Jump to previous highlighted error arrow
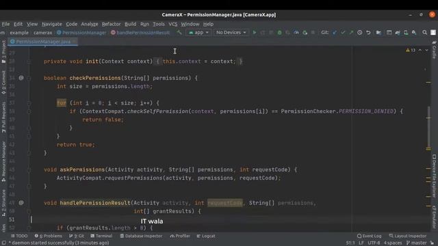This screenshot has width=438, height=246. coord(420,50)
